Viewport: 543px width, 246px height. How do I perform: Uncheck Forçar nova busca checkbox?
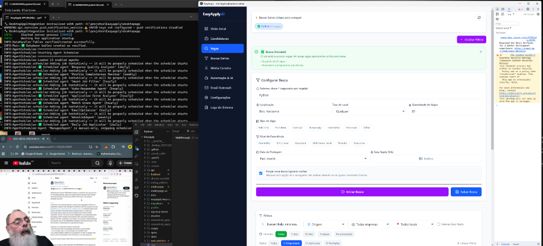[261, 173]
